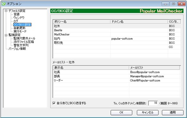The height and width of the screenshot is (118, 187).
Task: Open the ウィンドウ settings page
Action: pos(19,18)
